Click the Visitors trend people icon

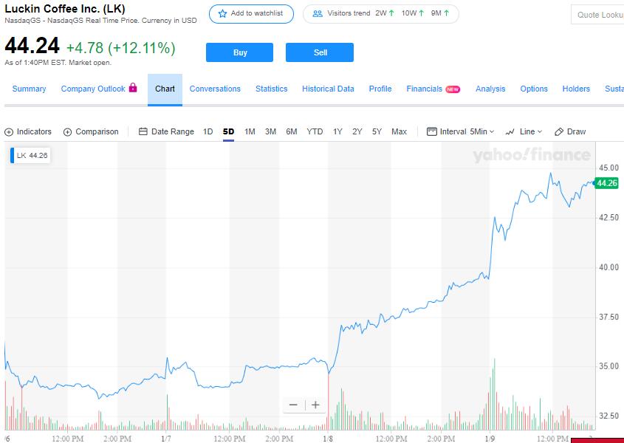[x=317, y=14]
